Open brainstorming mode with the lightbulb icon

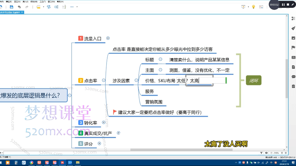254,7
